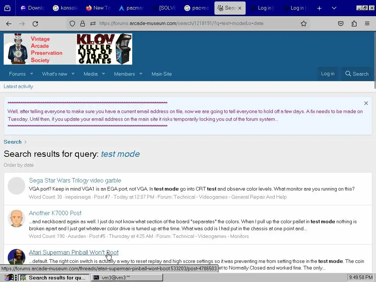This screenshot has width=376, height=282.
Task: Switch to the Downloads tab
Action: [x=33, y=8]
